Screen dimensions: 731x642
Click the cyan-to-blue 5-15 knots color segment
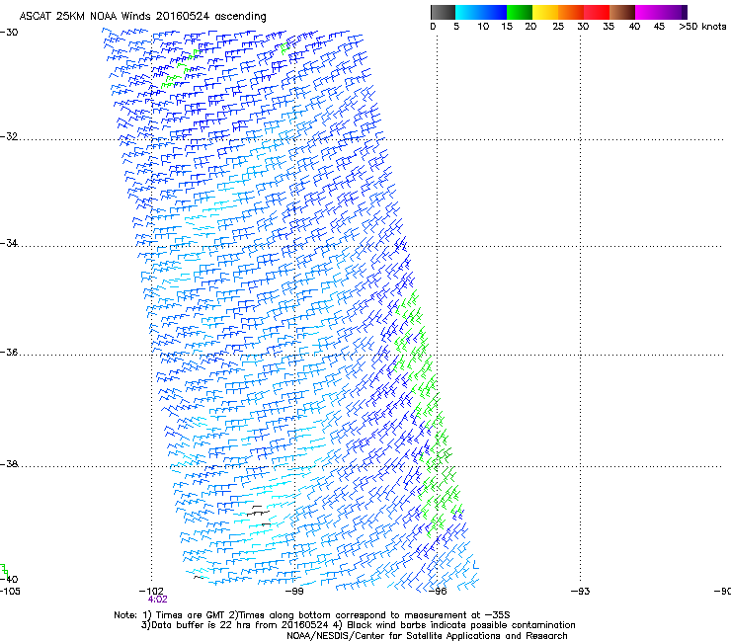[481, 12]
